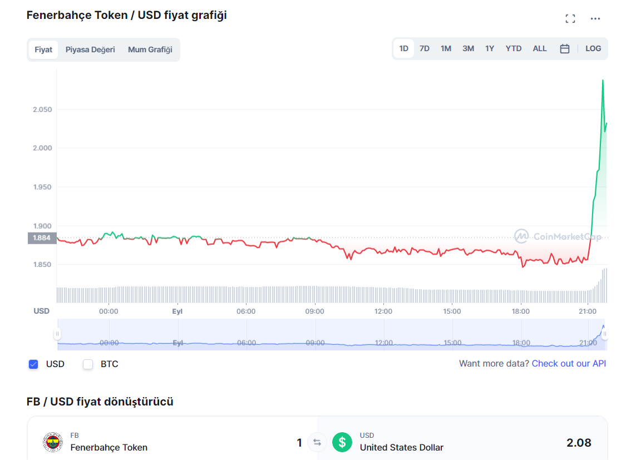The width and height of the screenshot is (626, 460).
Task: Open the Check out our API link
Action: point(569,364)
